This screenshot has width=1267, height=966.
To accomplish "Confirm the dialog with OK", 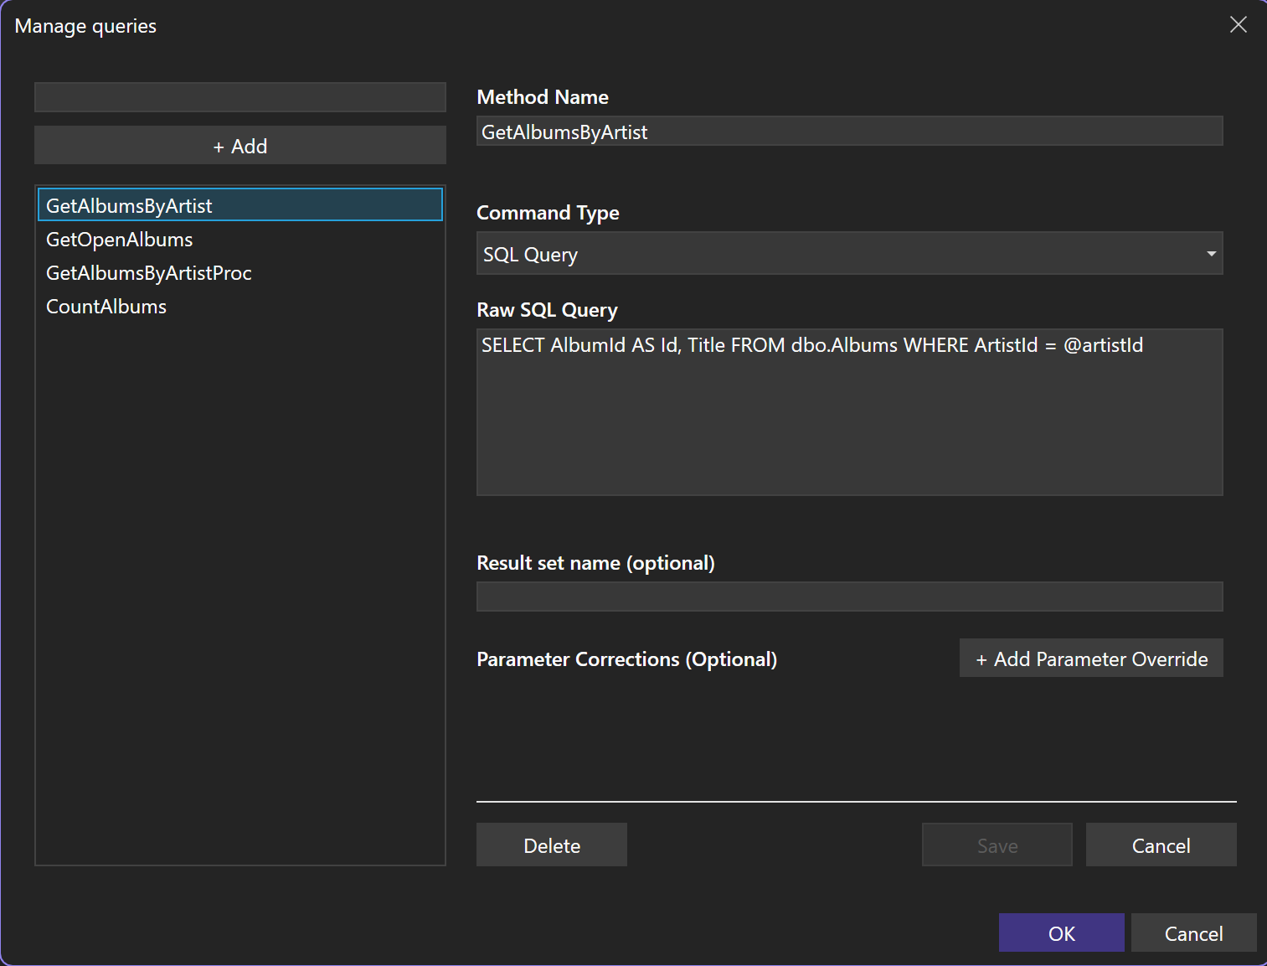I will coord(1061,933).
